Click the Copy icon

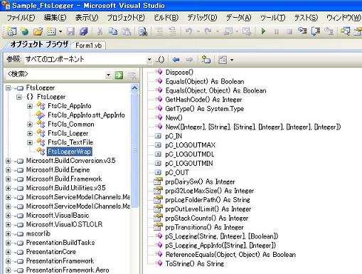(x=113, y=31)
